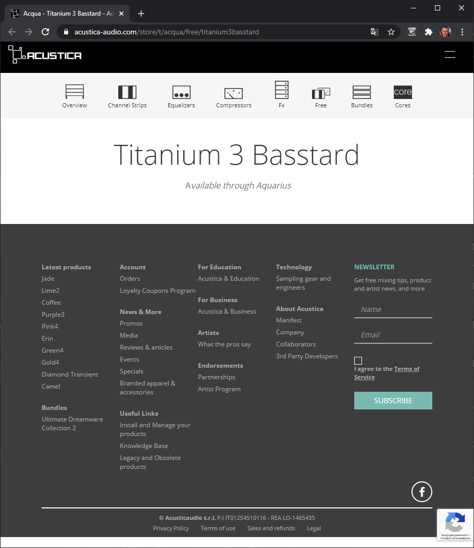
Task: Open the Privacy Policy link
Action: tap(171, 528)
